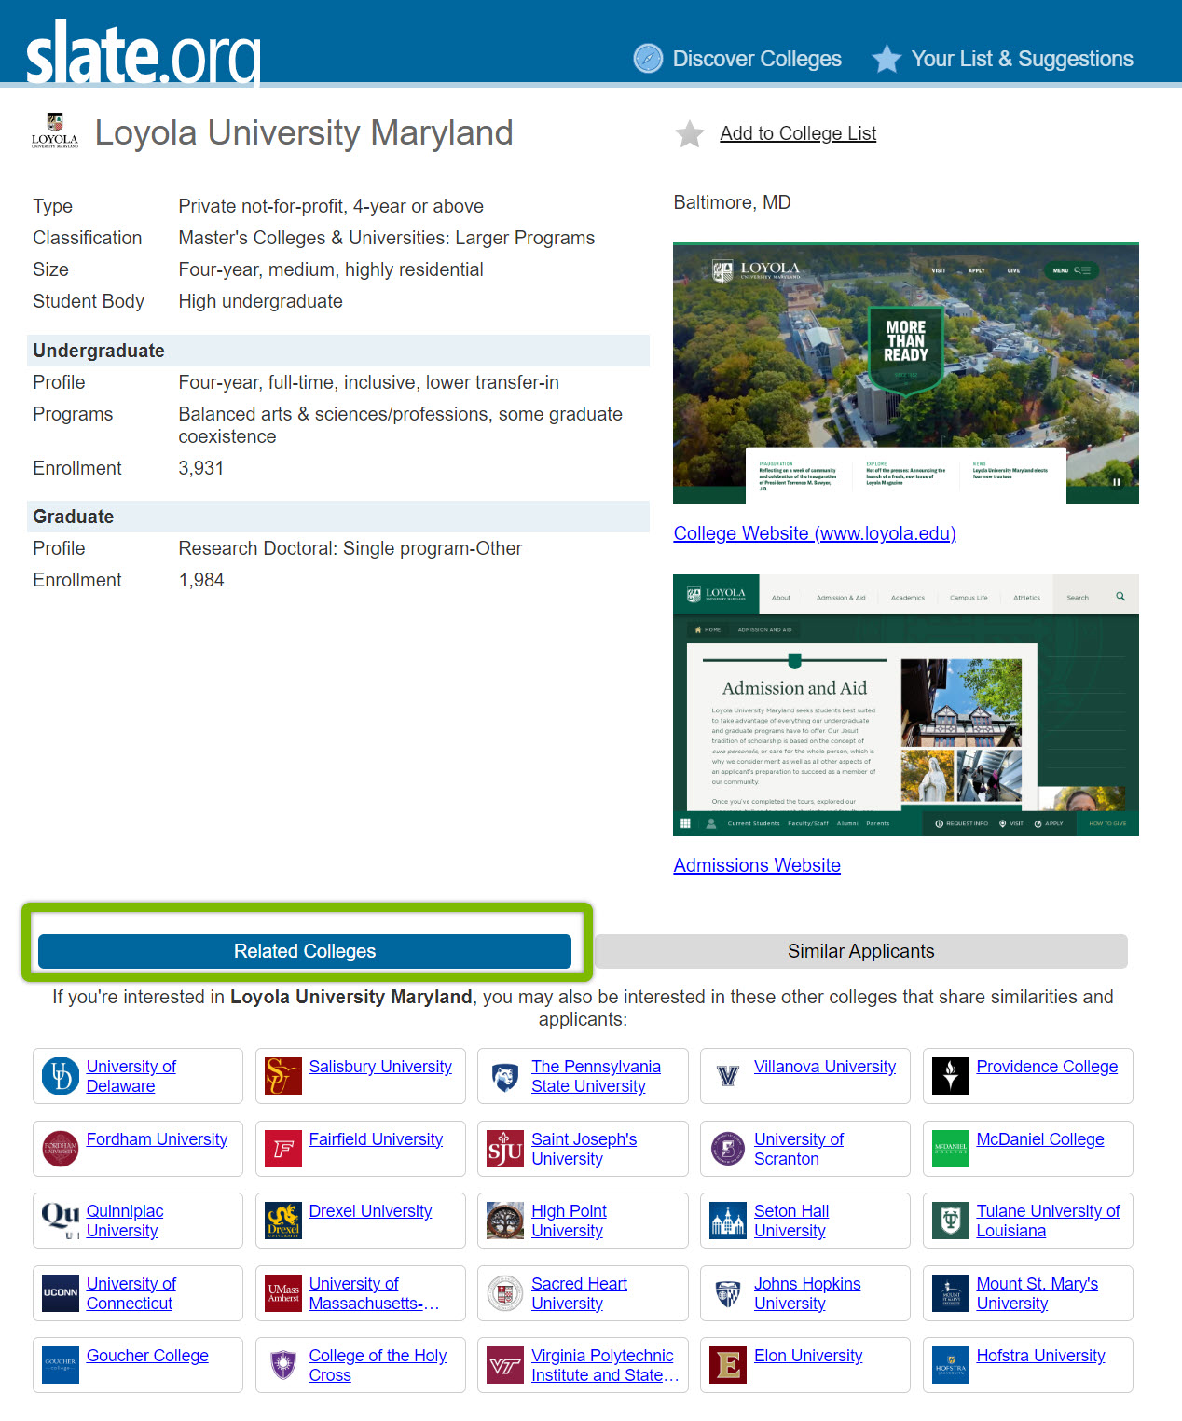Select the Related Colleges tab

pyautogui.click(x=305, y=951)
